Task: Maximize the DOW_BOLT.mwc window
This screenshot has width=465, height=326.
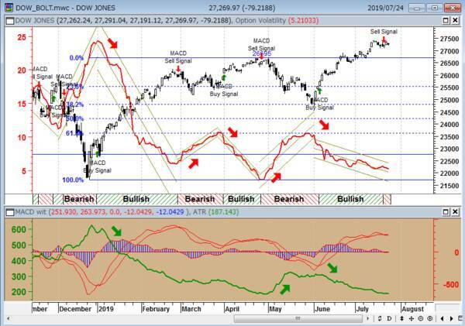Action: (x=435, y=8)
